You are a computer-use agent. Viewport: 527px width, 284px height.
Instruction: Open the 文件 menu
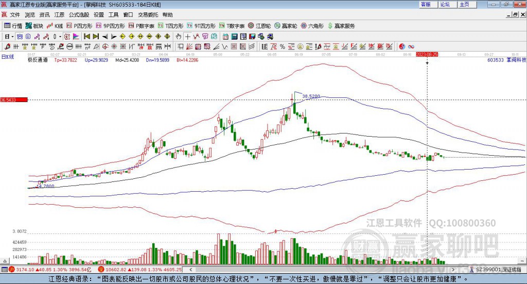[15, 15]
